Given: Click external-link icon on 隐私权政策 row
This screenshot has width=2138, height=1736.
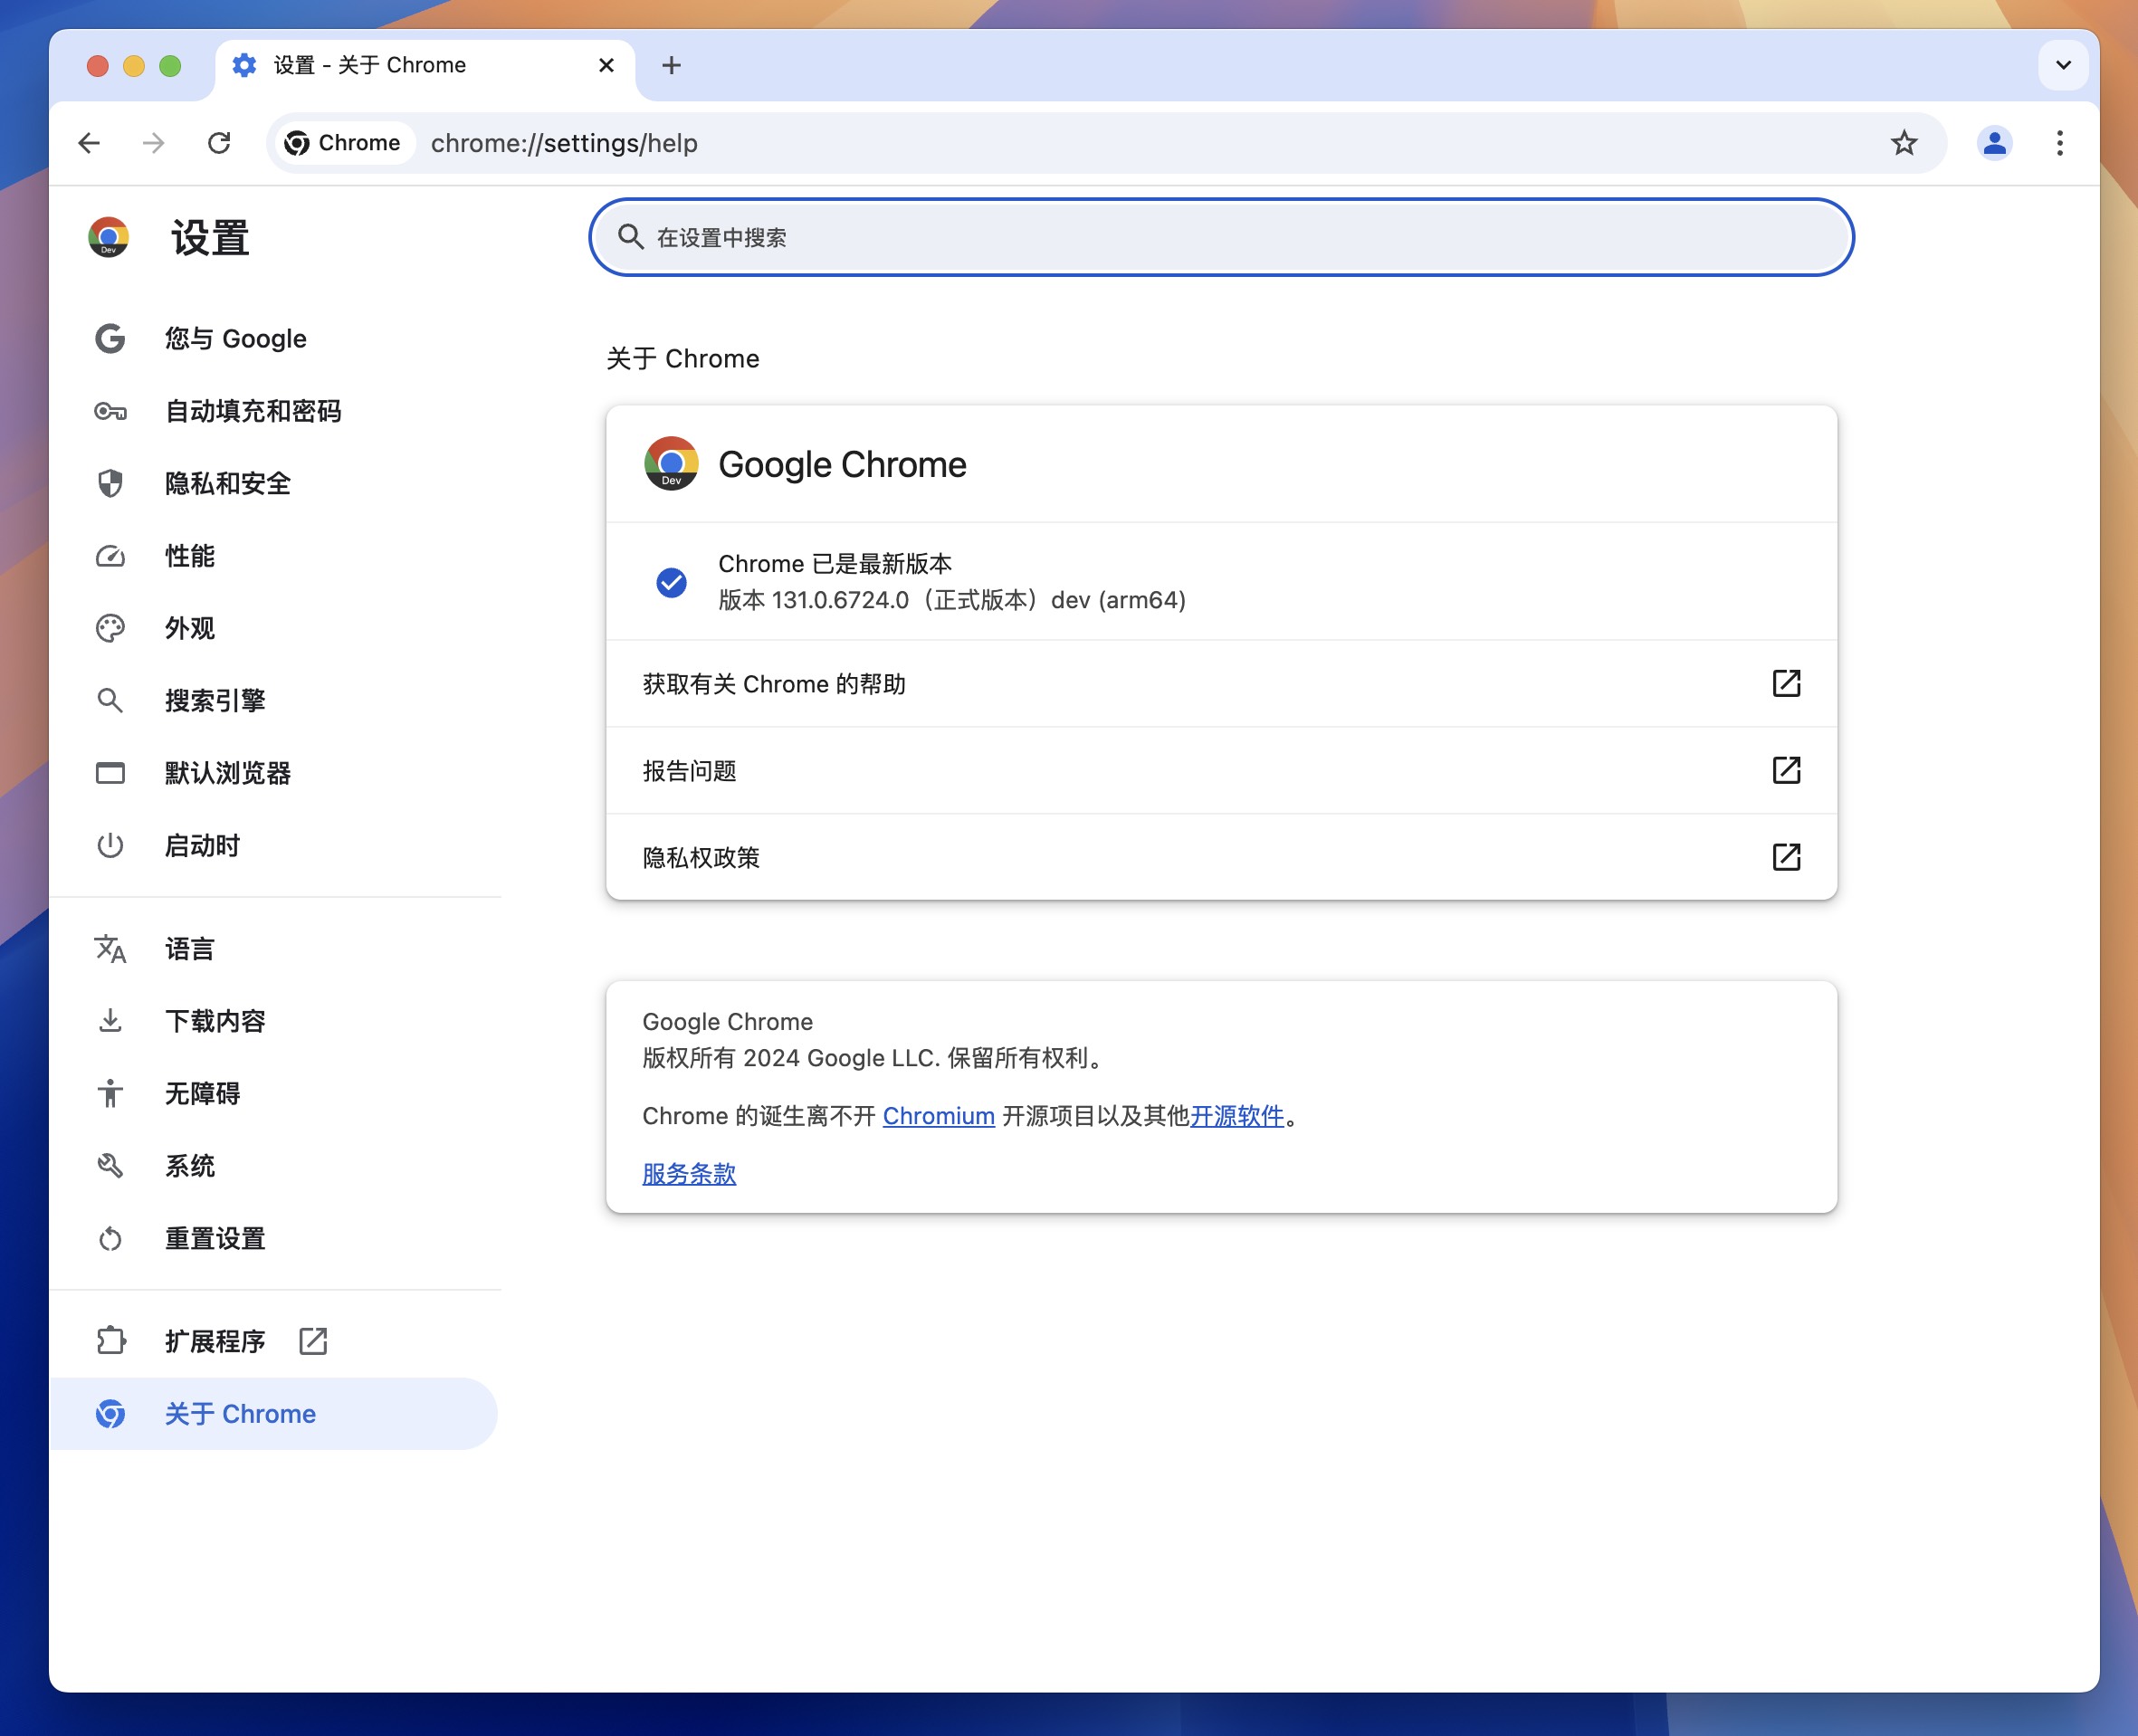Looking at the screenshot, I should coord(1786,857).
